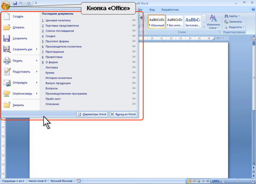The width and height of the screenshot is (256, 184).
Task: Pin Производители косметики document
Action: pos(134,46)
